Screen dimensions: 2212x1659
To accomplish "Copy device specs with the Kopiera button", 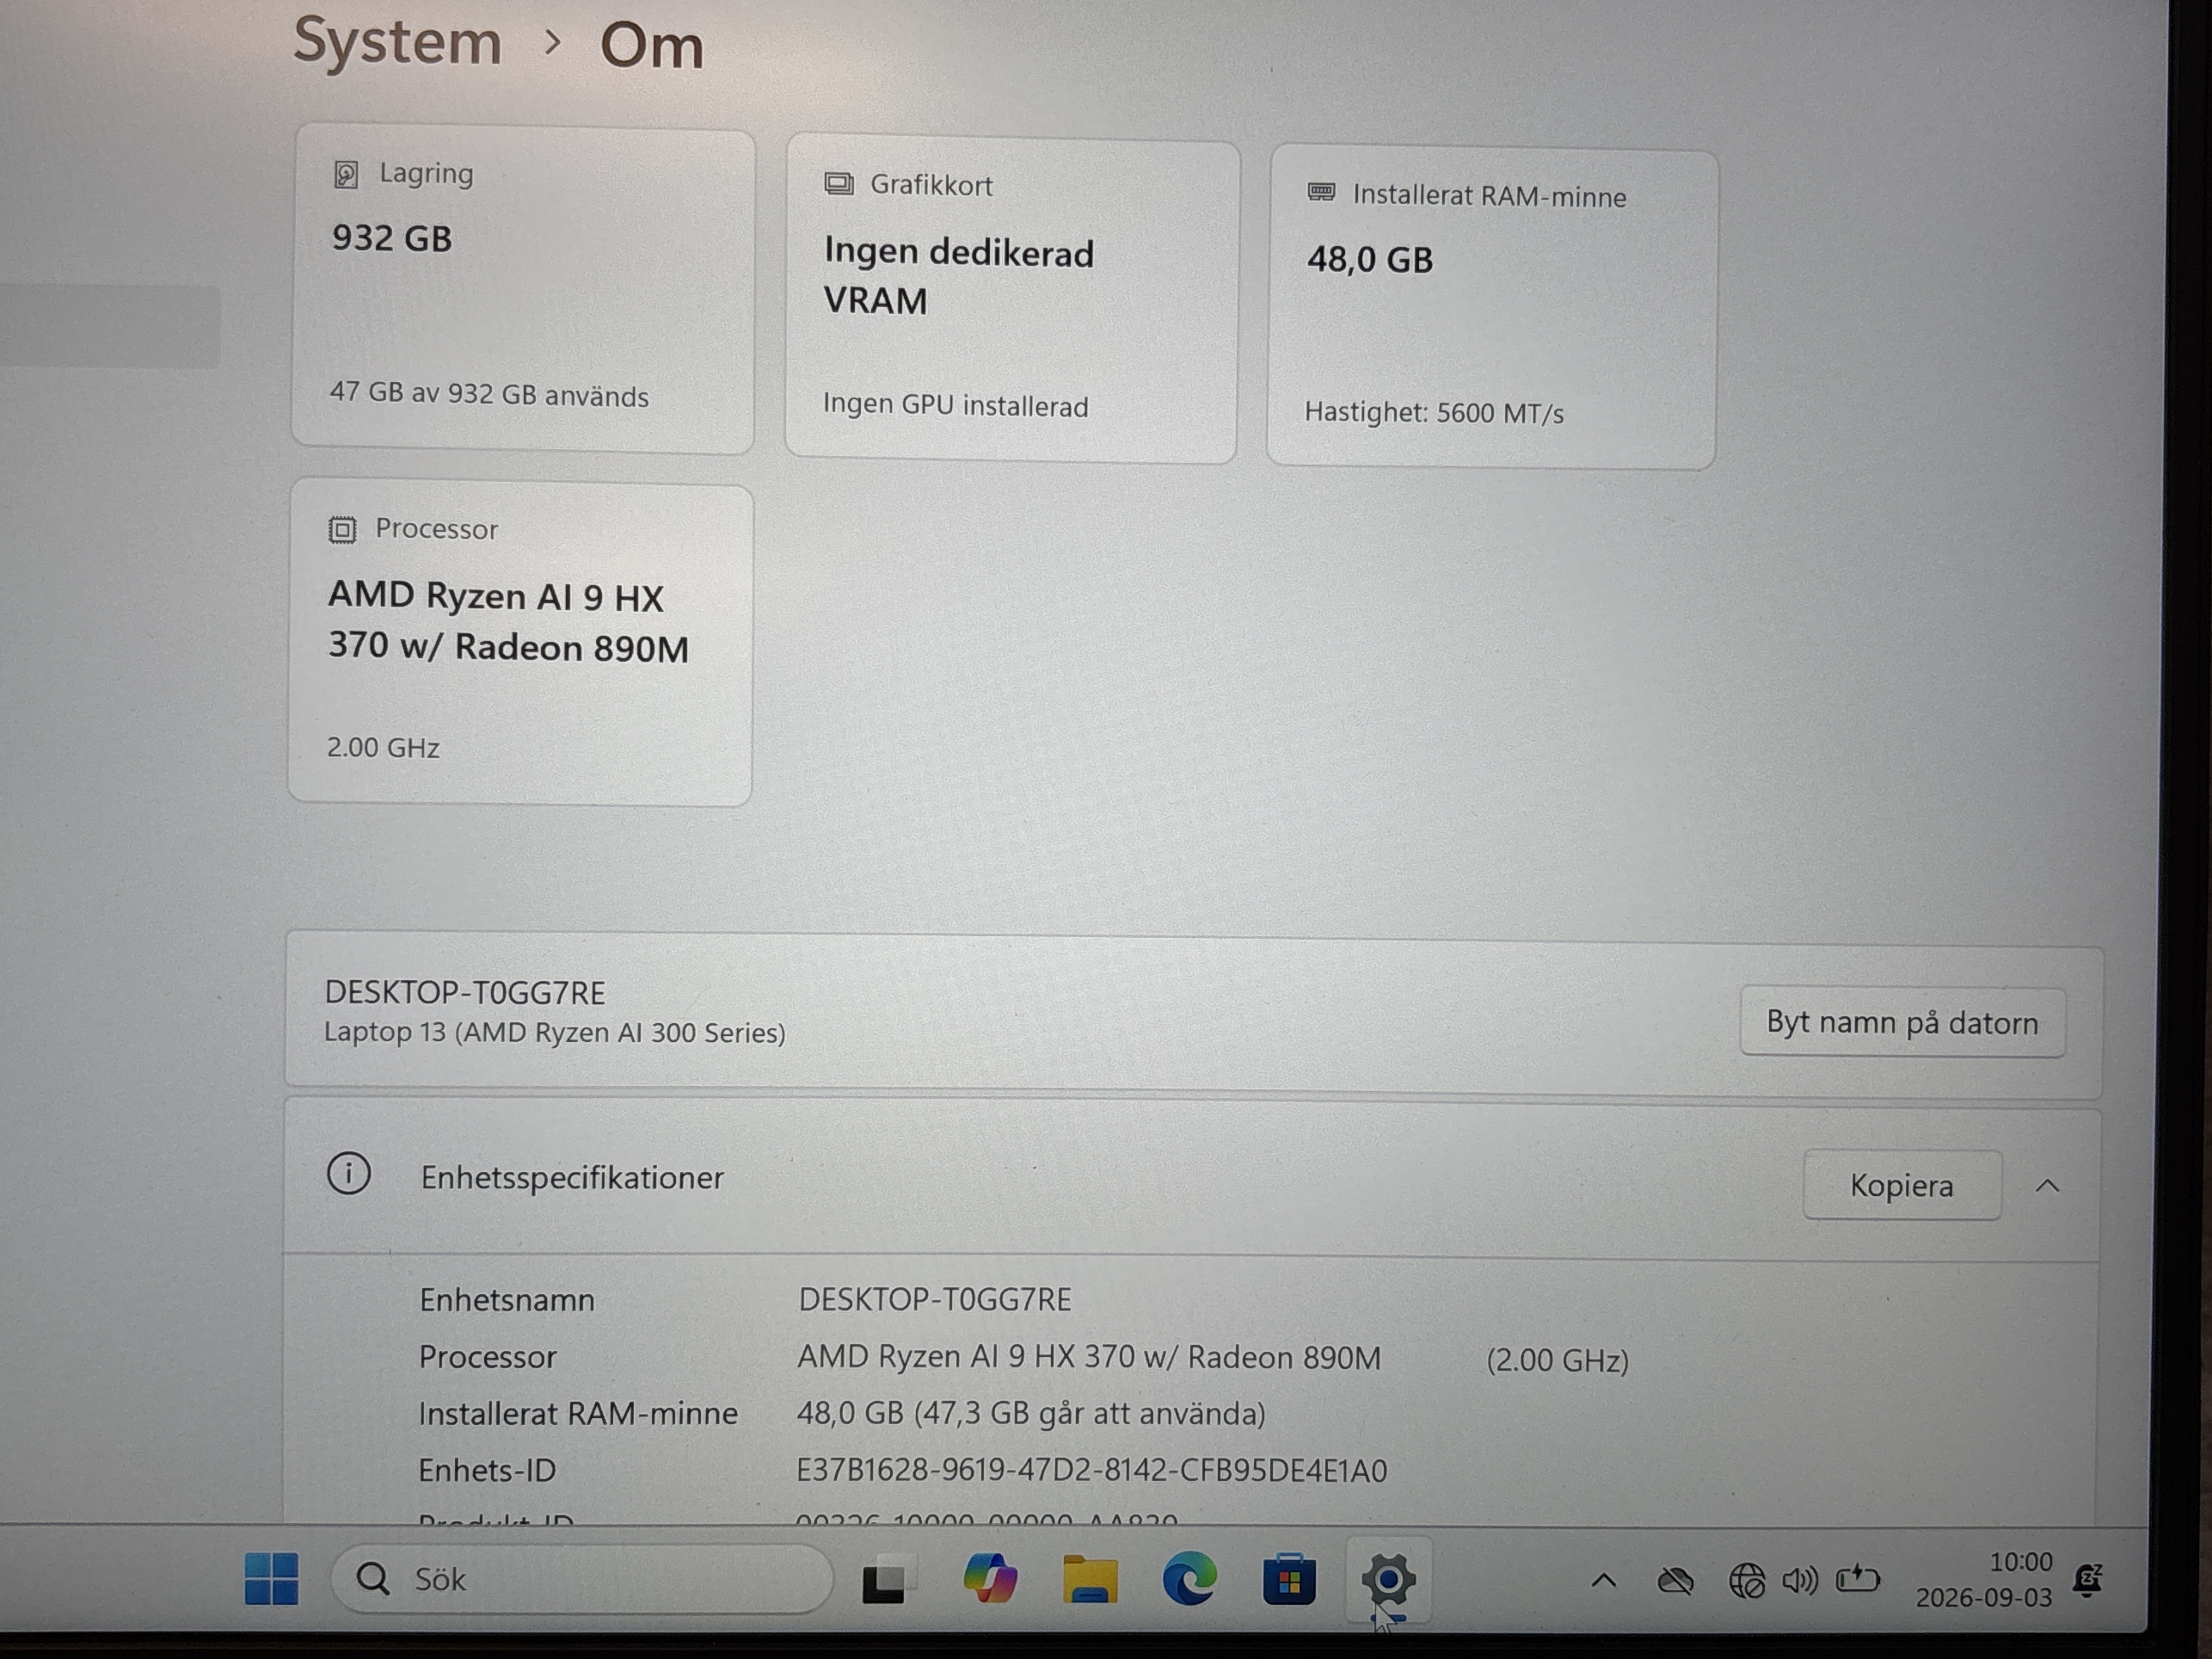I will click(1902, 1185).
